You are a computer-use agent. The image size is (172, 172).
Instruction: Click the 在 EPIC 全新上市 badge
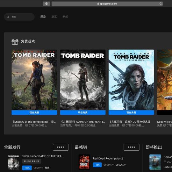(32, 161)
